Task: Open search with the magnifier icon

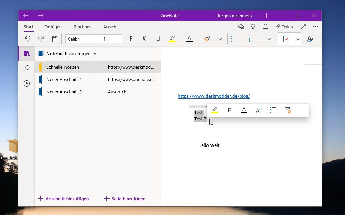Action: click(x=27, y=68)
